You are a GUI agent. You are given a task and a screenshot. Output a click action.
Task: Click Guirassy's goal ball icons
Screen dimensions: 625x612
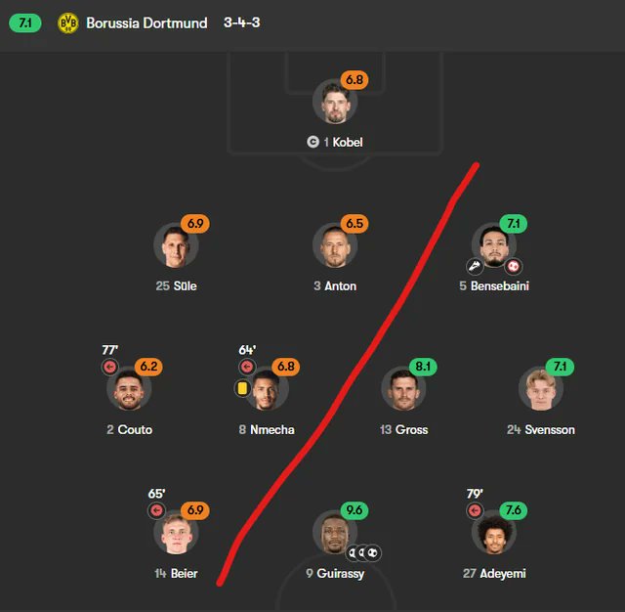coord(363,552)
